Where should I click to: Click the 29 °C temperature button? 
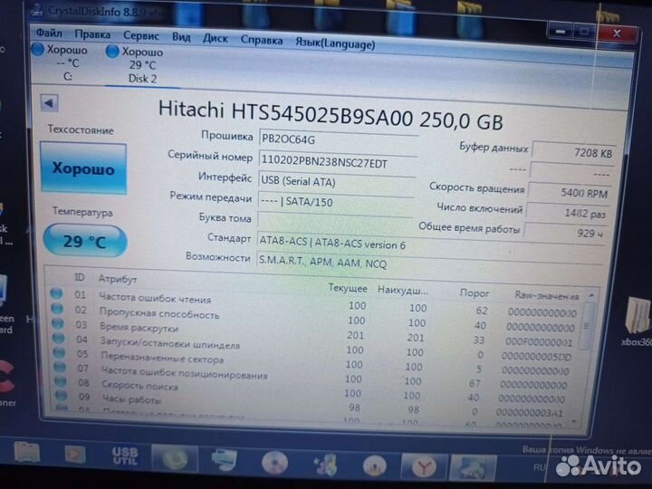click(85, 241)
